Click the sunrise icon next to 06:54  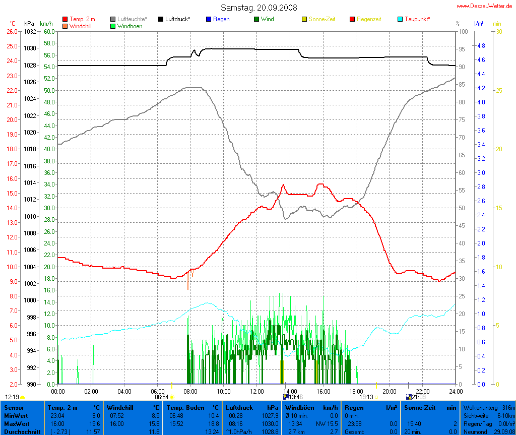[x=172, y=397]
